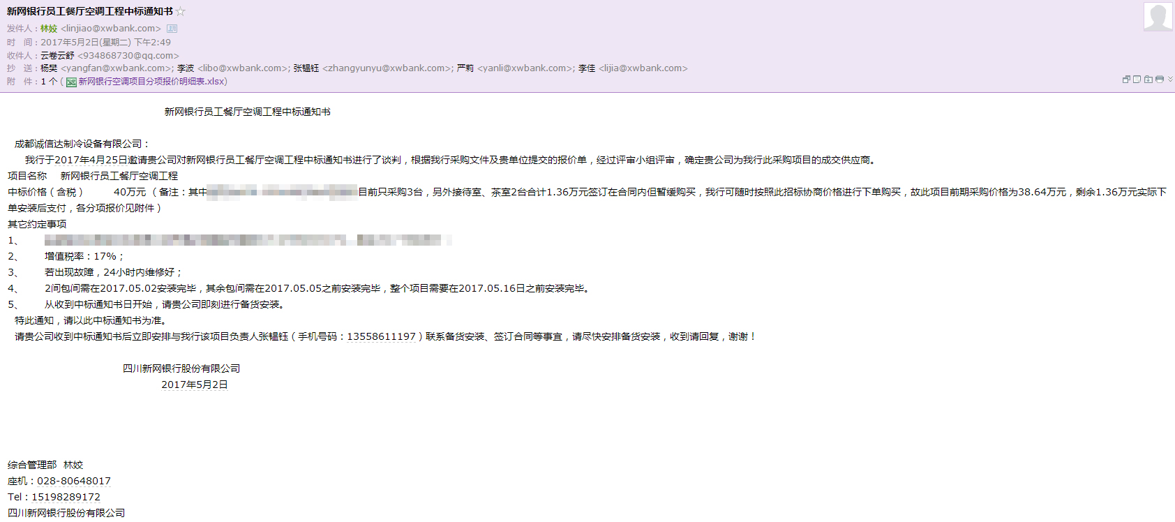The width and height of the screenshot is (1175, 522).
Task: Click the 项目名称 新网银行员工餐厅空调工程 line
Action: pos(93,176)
